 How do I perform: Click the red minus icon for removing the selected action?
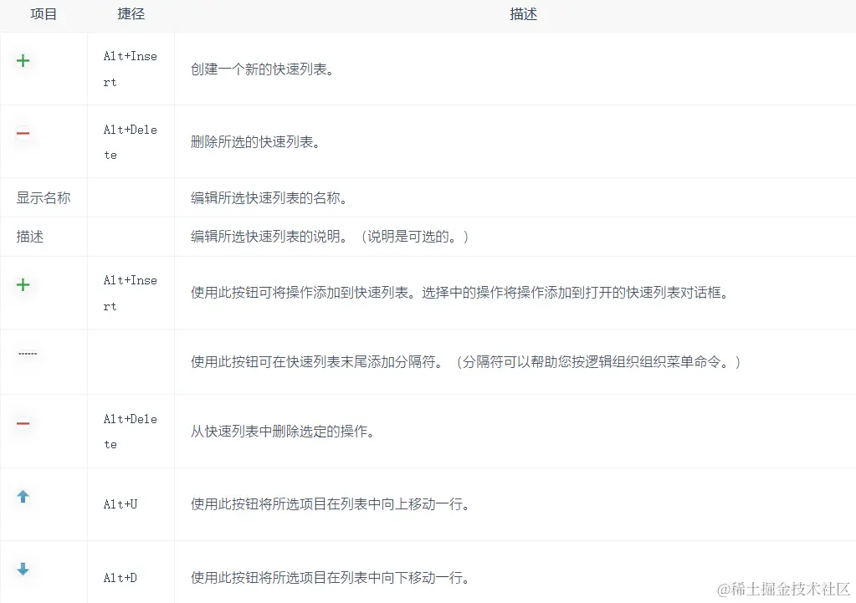pos(23,423)
